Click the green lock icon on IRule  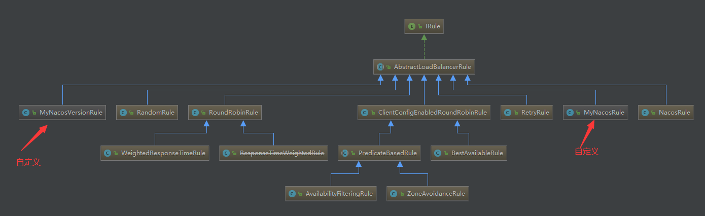click(420, 27)
